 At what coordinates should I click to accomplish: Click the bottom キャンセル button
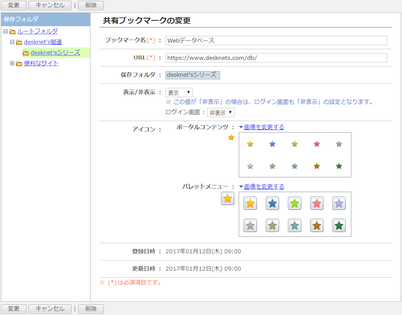point(50,309)
